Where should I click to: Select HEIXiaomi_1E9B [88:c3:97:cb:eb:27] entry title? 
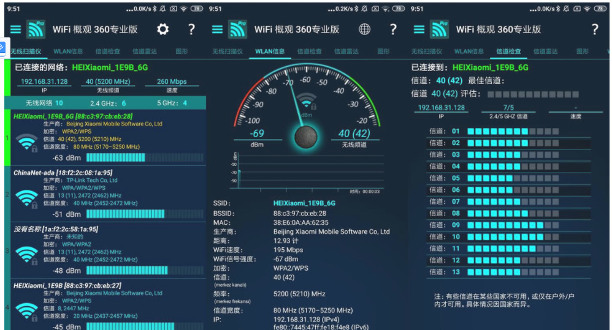tap(67, 285)
